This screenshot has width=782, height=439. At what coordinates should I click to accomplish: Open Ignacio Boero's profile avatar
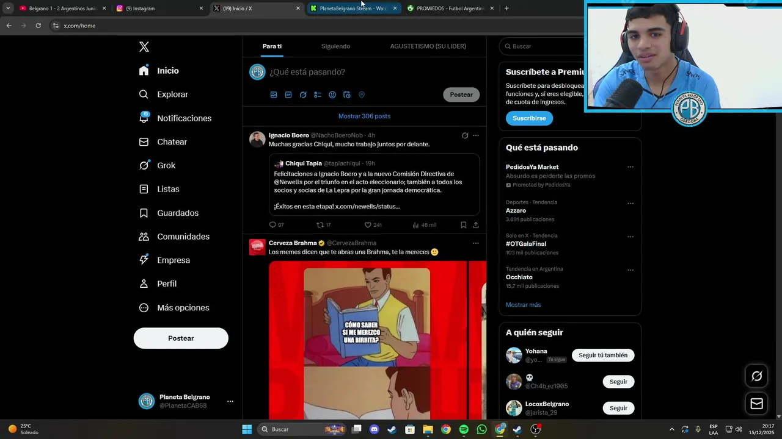(x=257, y=139)
